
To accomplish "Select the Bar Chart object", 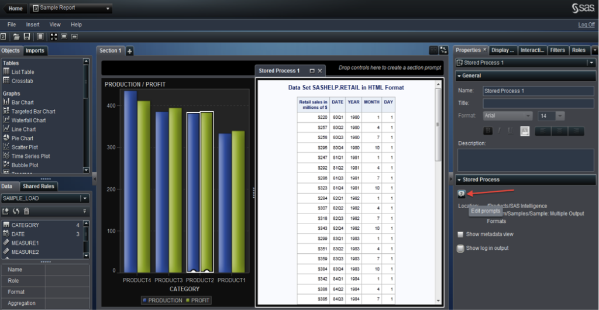I will tap(18, 102).
